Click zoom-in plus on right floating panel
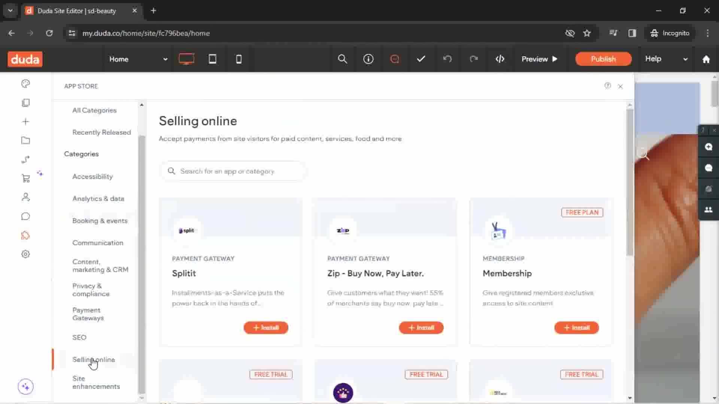Screen dimensions: 719x404 tap(708, 147)
